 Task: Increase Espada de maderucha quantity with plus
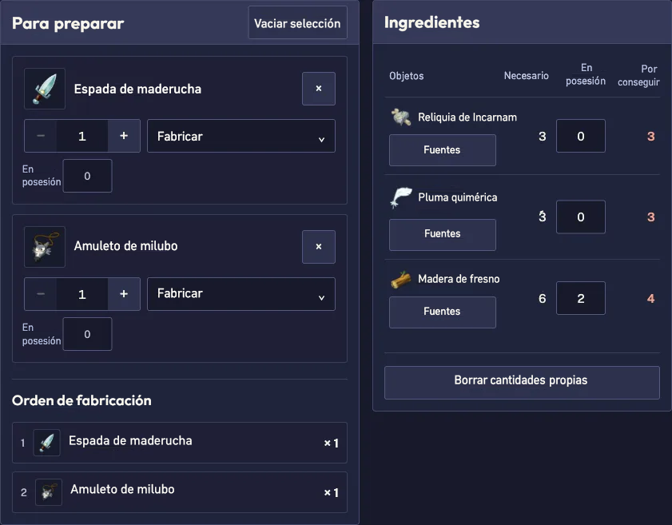(124, 136)
